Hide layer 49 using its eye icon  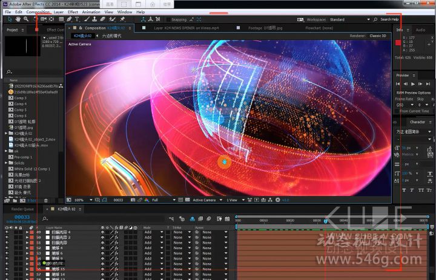click(7, 232)
